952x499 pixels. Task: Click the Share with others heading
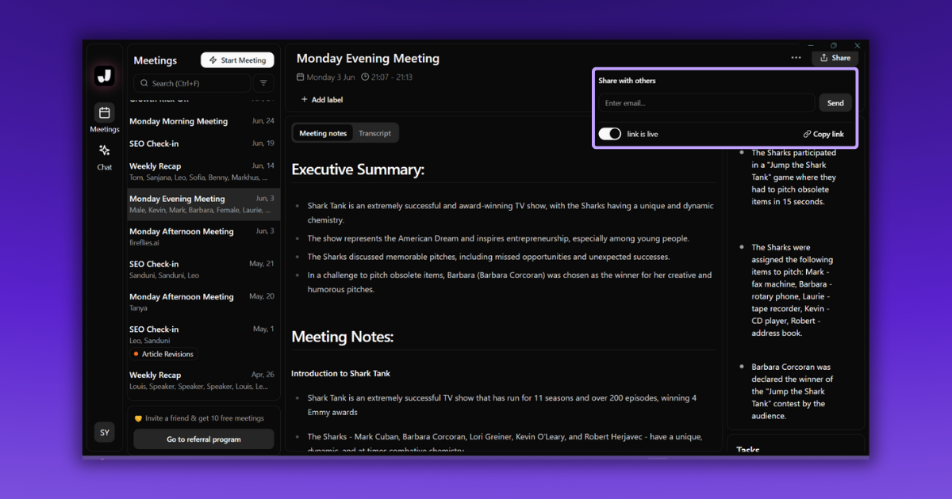point(627,81)
